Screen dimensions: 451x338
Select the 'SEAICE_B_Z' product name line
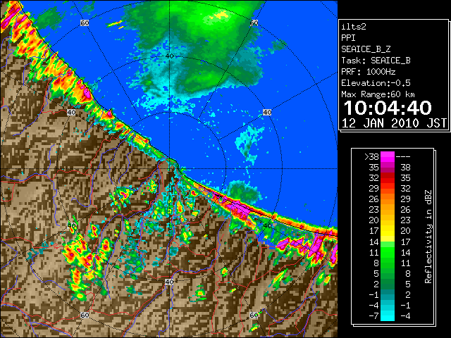366,49
